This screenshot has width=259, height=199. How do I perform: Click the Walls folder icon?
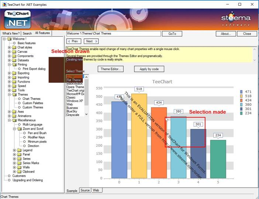pos(20,167)
